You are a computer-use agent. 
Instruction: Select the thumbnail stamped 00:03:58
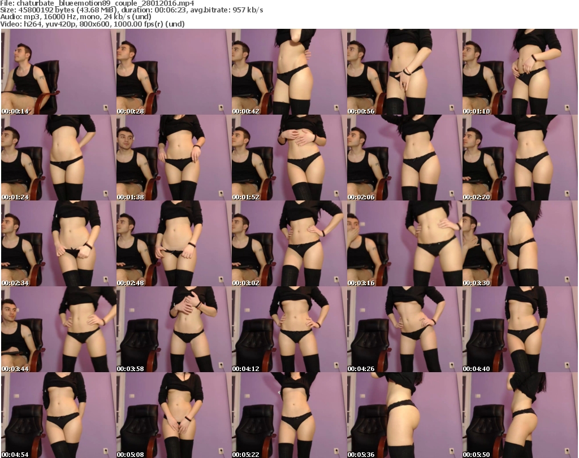(x=174, y=329)
